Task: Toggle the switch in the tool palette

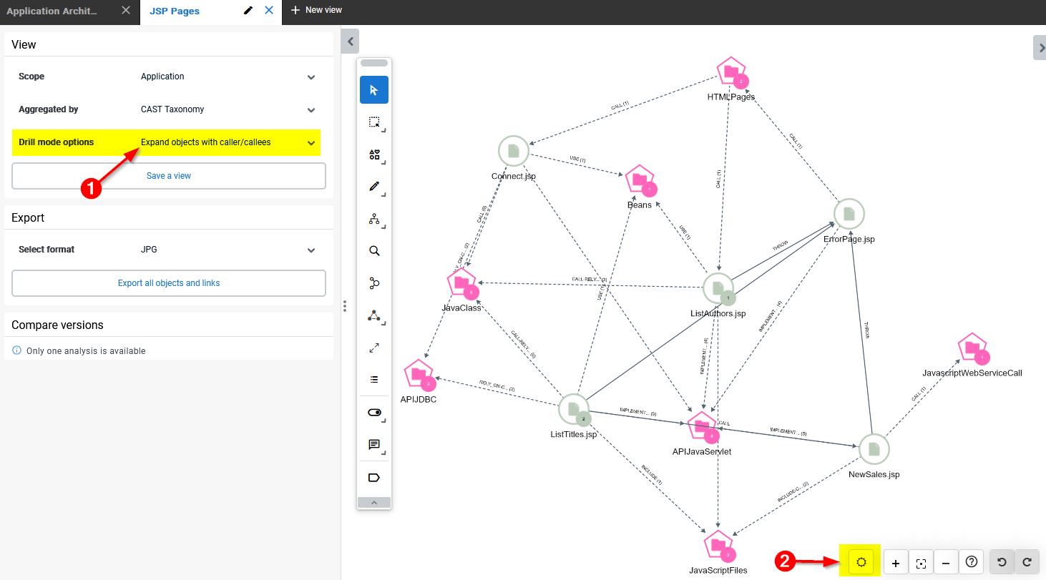Action: coord(374,413)
